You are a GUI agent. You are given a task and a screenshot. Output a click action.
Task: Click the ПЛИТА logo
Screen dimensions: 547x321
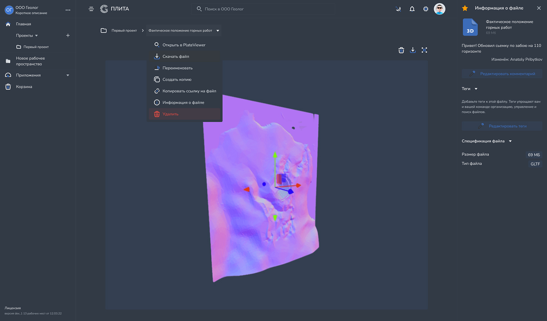(x=115, y=9)
